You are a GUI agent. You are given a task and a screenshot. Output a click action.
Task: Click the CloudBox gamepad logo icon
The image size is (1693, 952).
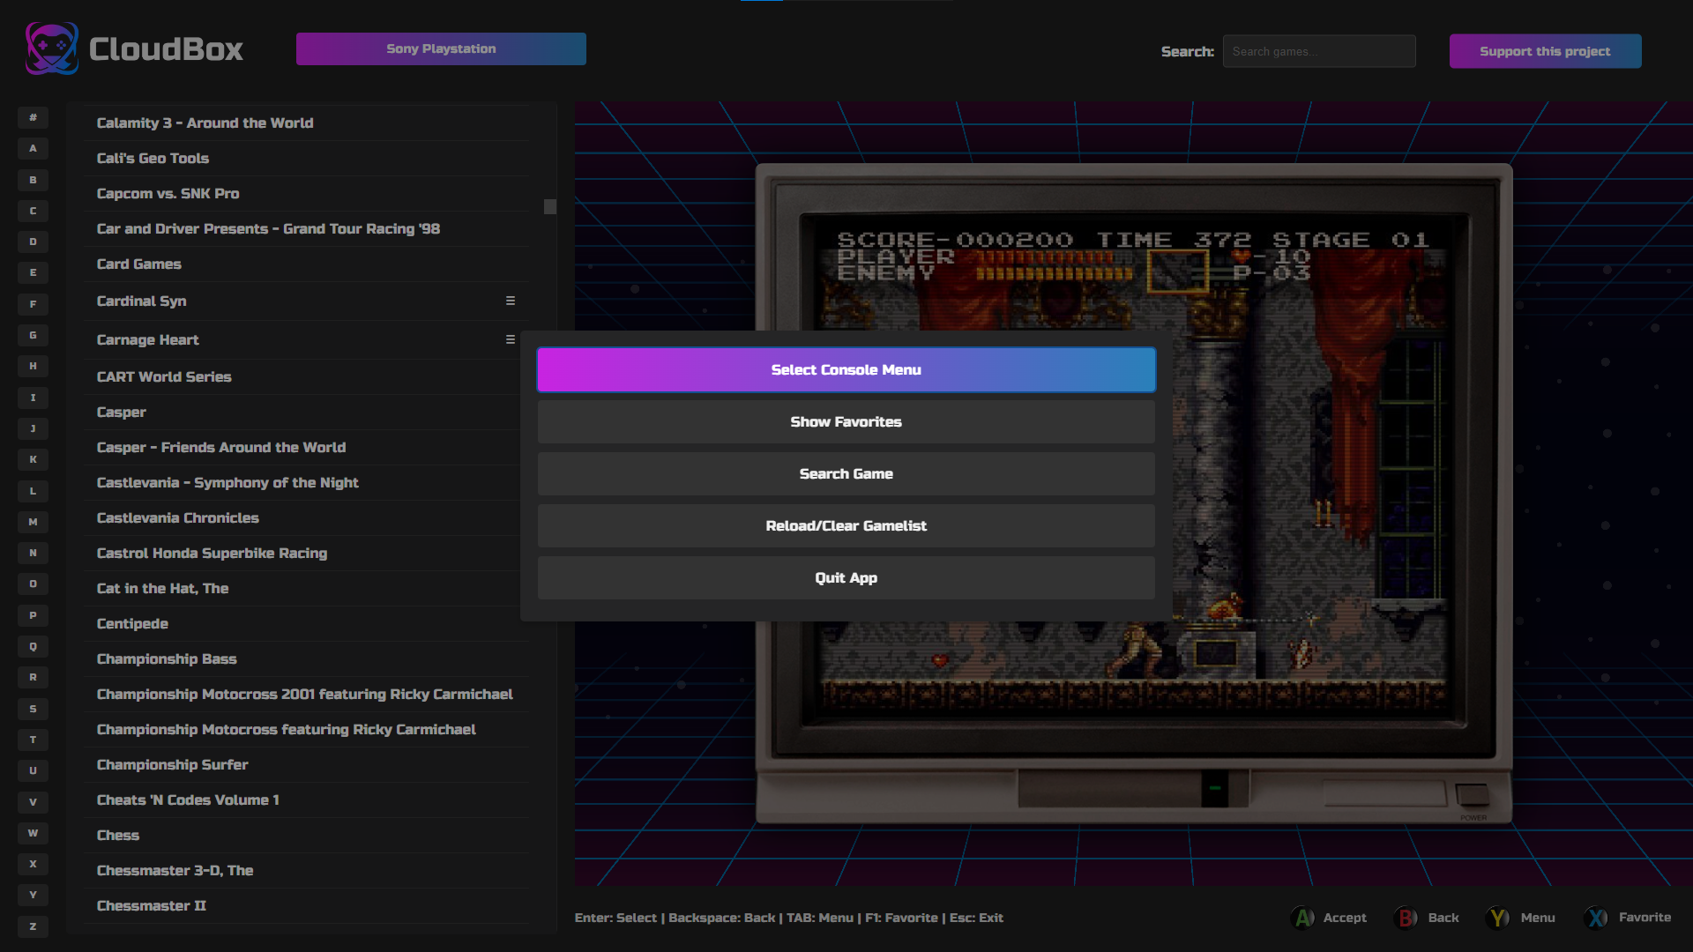pyautogui.click(x=52, y=48)
